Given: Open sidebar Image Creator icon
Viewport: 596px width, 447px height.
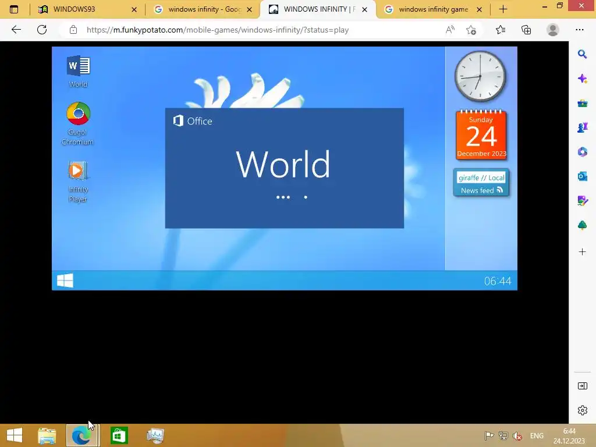Looking at the screenshot, I should click(x=582, y=201).
